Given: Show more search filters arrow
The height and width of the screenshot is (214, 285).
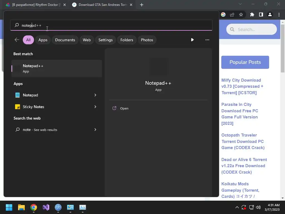Looking at the screenshot, I should [x=192, y=40].
